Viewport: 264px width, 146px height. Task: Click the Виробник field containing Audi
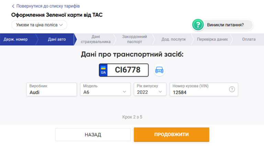[52, 89]
